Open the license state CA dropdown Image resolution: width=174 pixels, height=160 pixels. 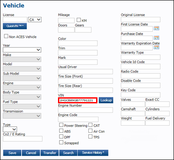(x=35, y=19)
